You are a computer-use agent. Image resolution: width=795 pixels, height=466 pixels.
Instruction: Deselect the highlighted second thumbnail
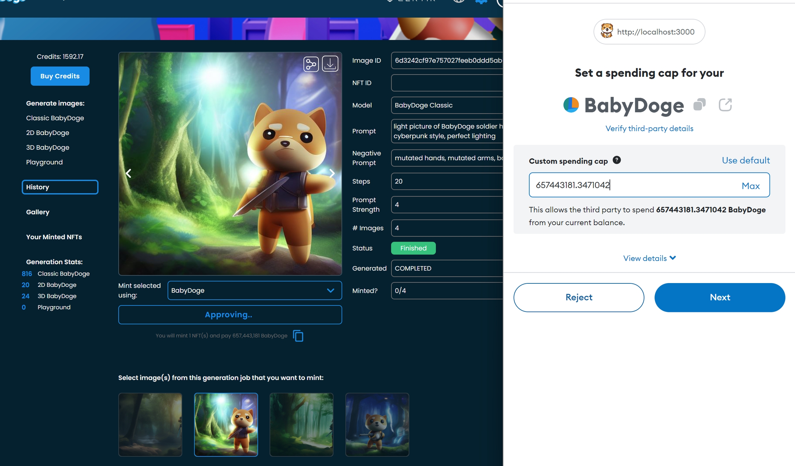click(226, 425)
